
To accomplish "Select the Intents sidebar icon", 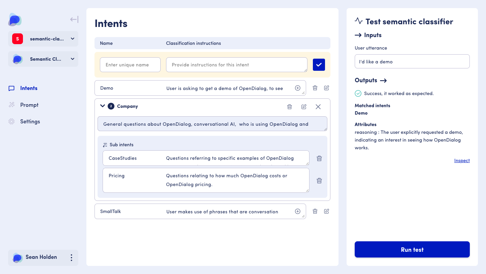I will tap(11, 88).
